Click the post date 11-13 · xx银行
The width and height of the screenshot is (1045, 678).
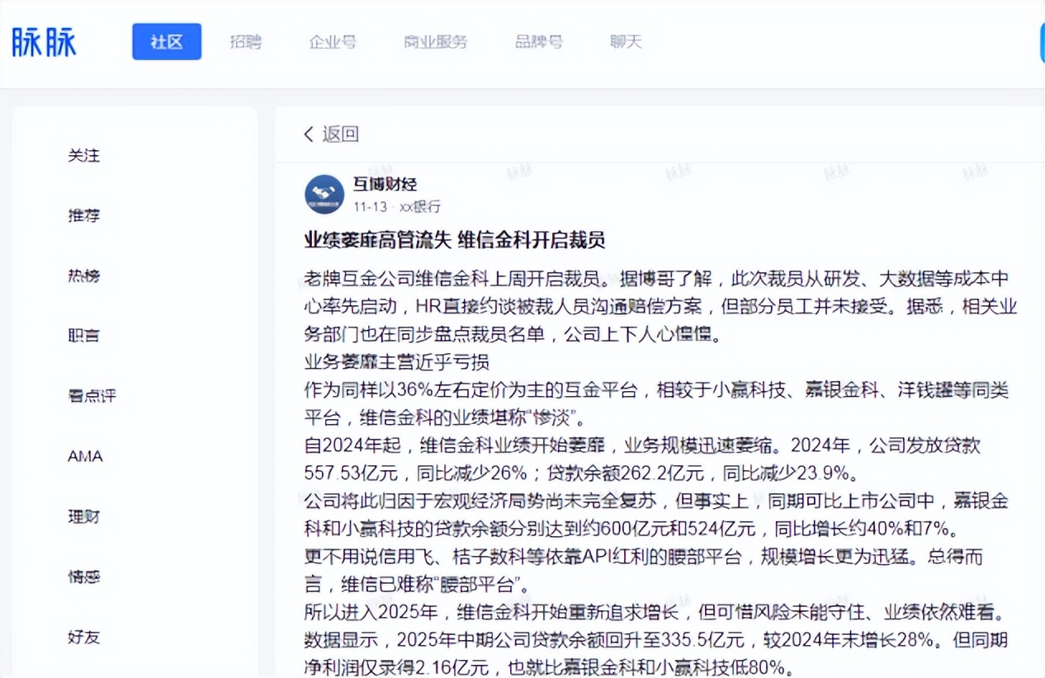tap(397, 206)
